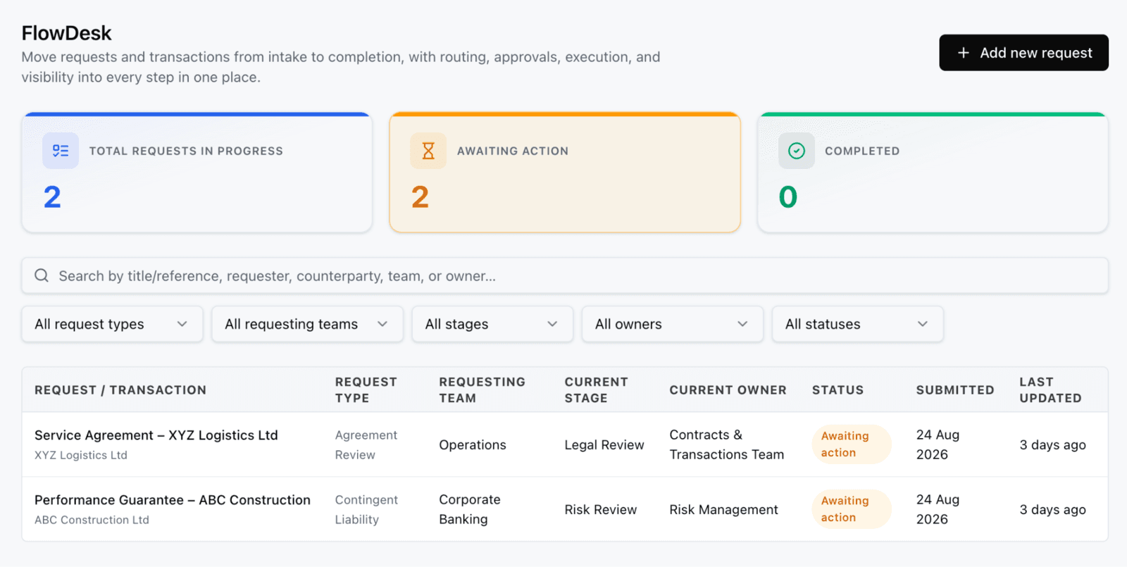Focus the search by title/reference field
Screen dimensions: 1127x567
[x=565, y=275]
